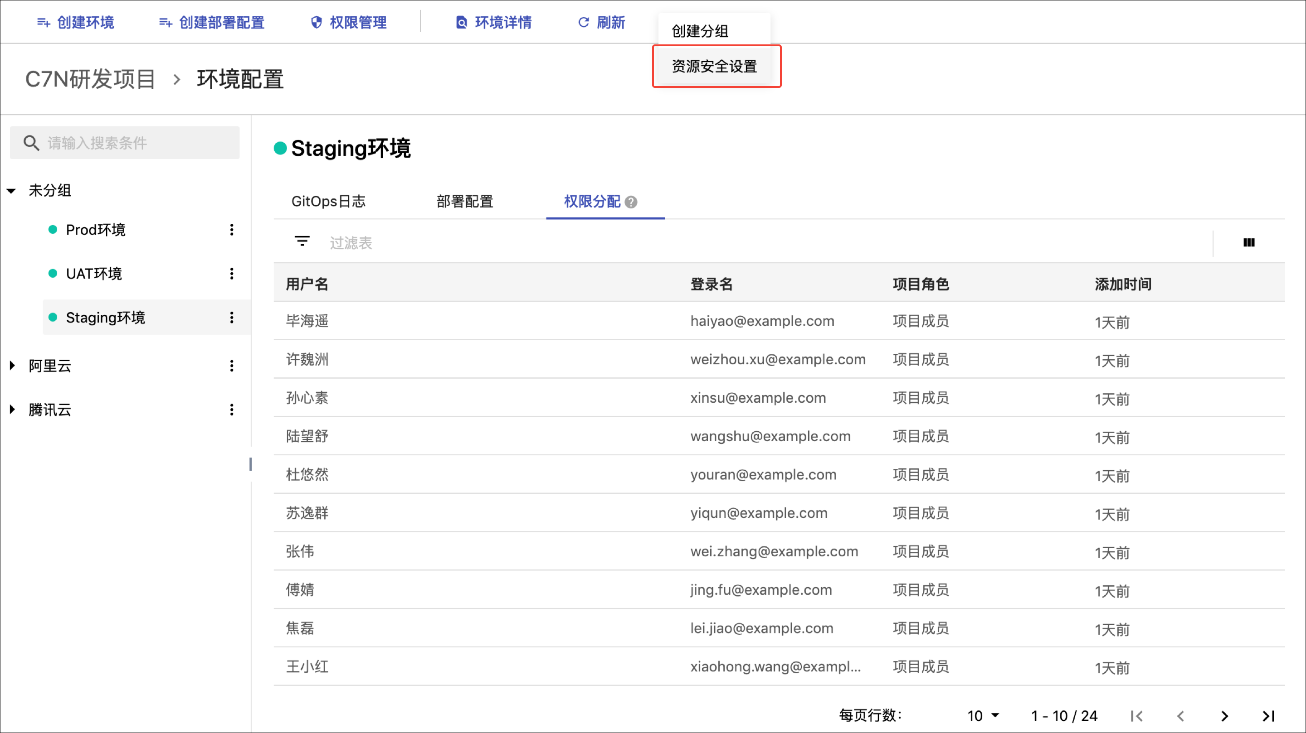Viewport: 1306px width, 733px height.
Task: Open more options for UAT环境
Action: coord(232,274)
